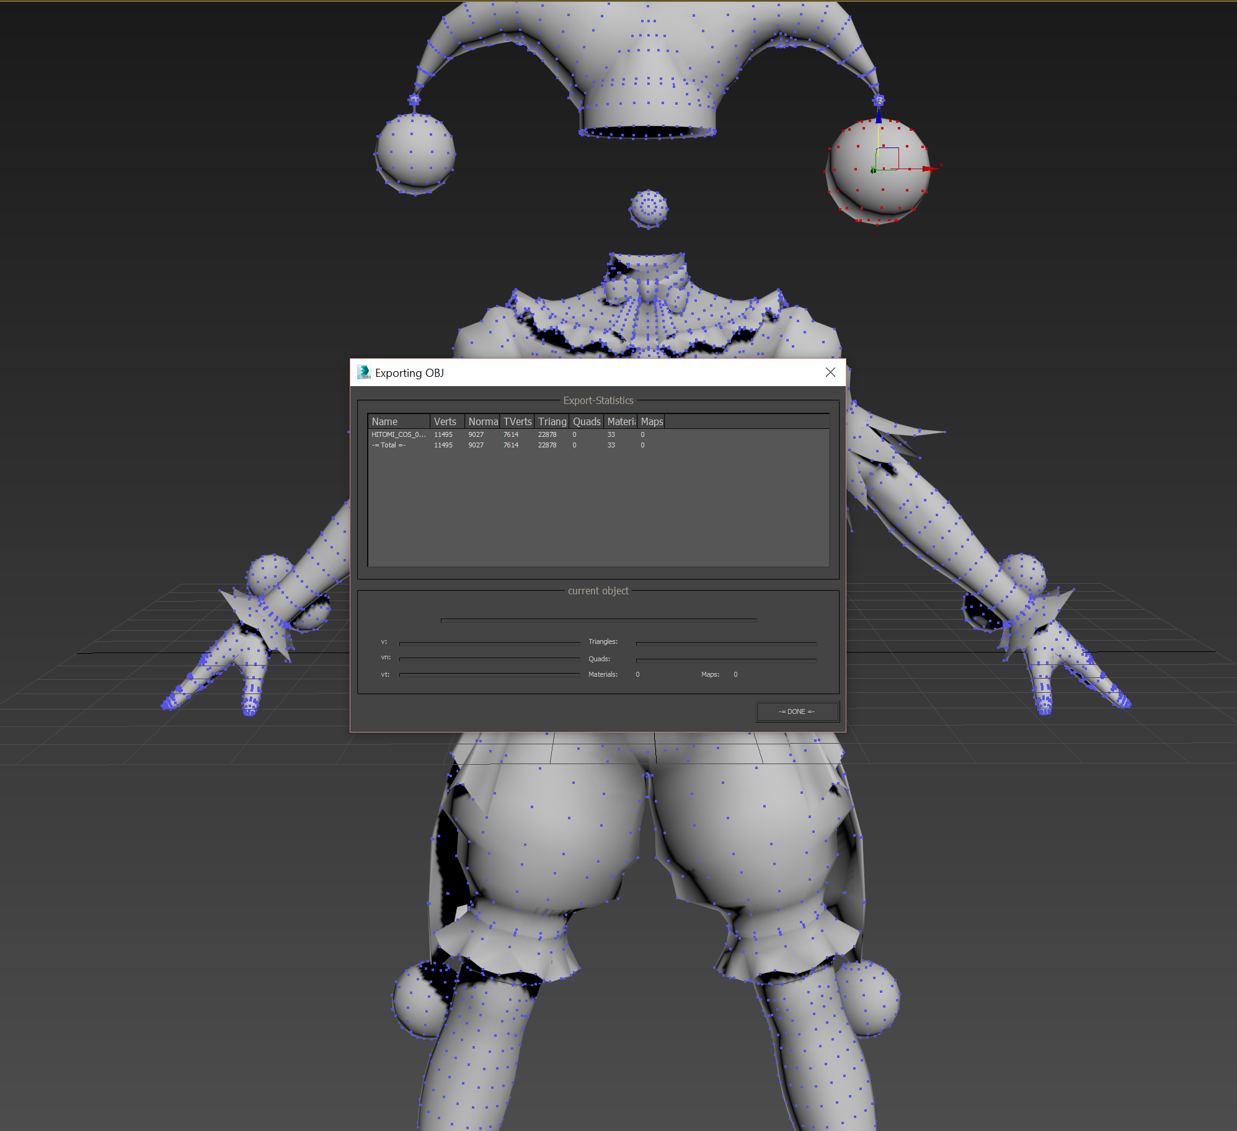Sort by the Name column header
1237x1131 pixels.
(x=399, y=421)
